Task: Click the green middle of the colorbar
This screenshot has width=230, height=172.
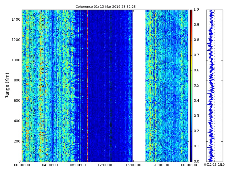Action: 191,86
